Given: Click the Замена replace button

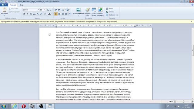Looking at the screenshot, I should (x=110, y=12).
